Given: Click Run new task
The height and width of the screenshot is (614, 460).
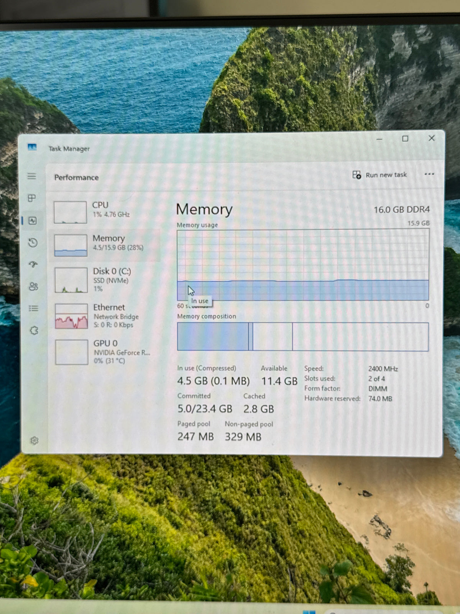Looking at the screenshot, I should pos(379,175).
